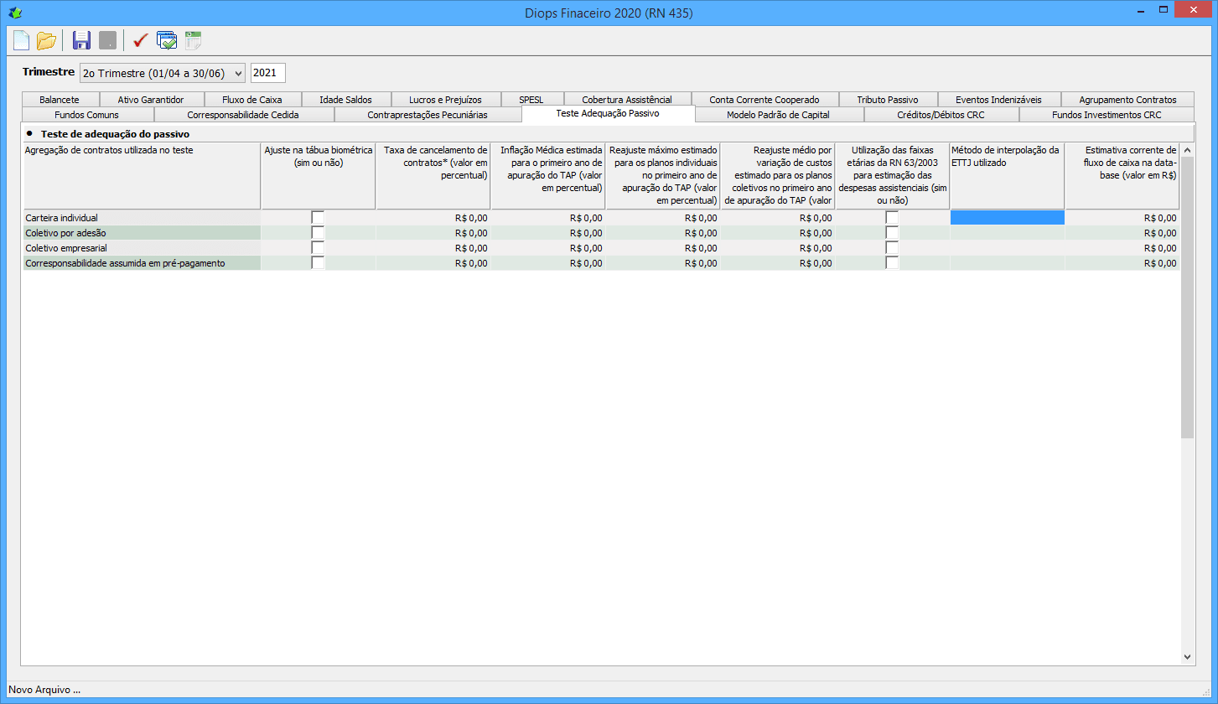Viewport: 1218px width, 704px height.
Task: Switch to the Balancete tab
Action: click(59, 100)
